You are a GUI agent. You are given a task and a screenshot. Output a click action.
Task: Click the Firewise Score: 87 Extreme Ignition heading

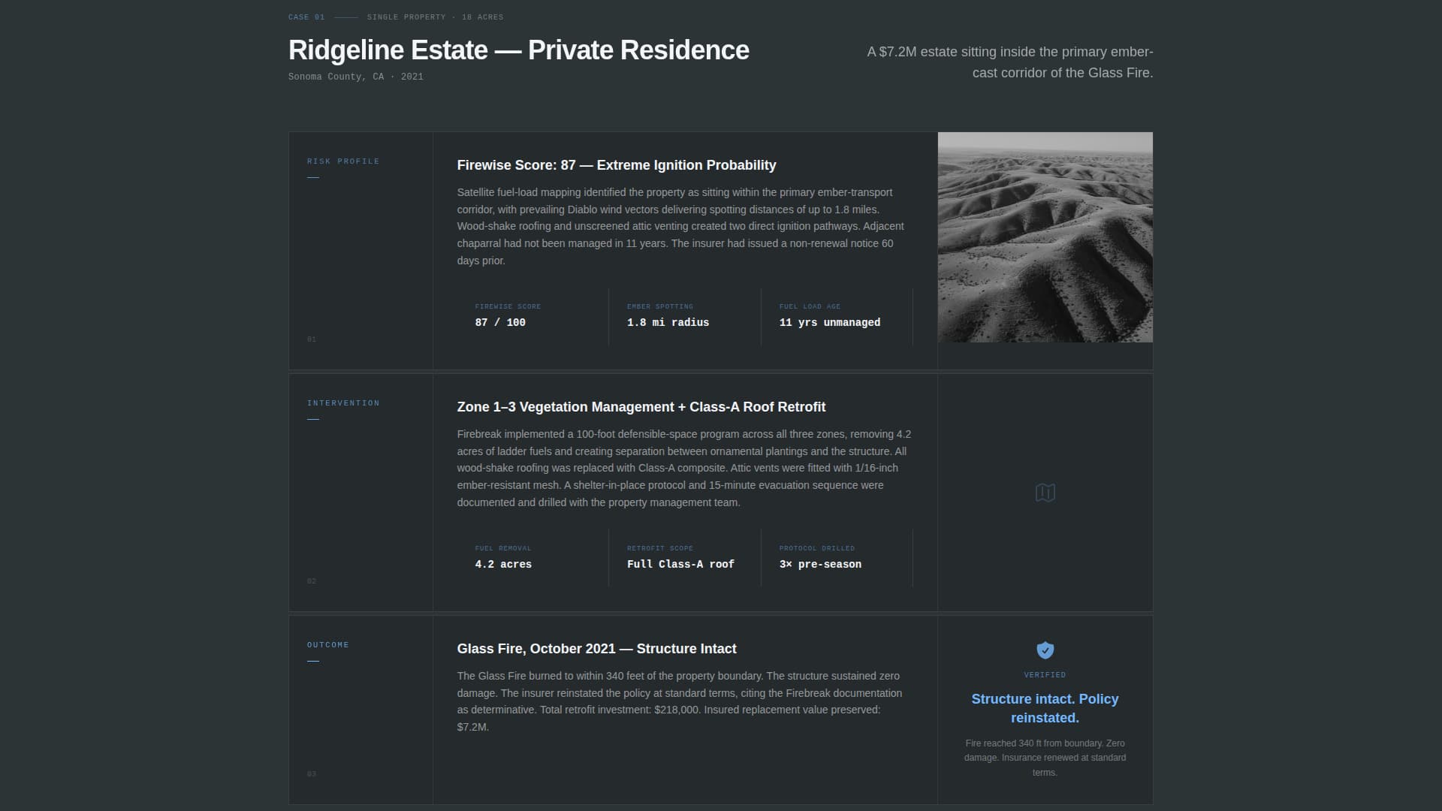(x=616, y=165)
